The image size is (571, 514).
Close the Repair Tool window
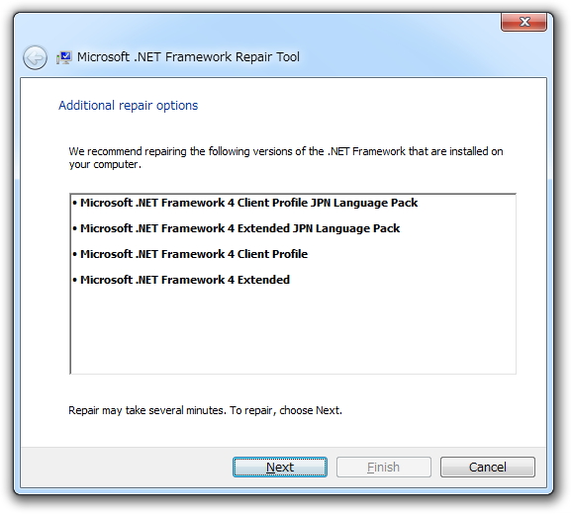(x=524, y=22)
